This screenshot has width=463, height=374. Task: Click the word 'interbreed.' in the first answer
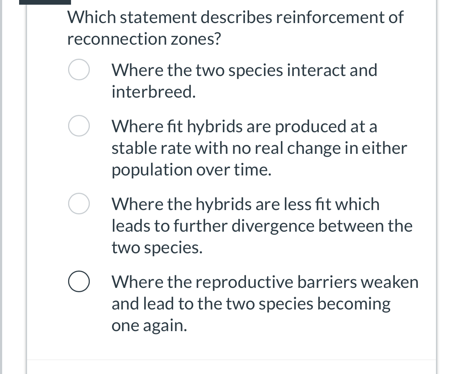[154, 92]
